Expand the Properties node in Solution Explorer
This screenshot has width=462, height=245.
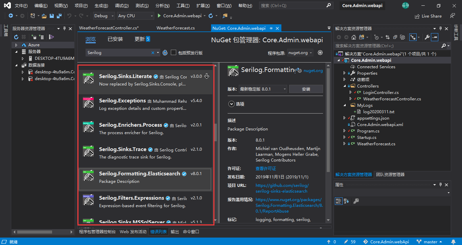click(x=345, y=73)
